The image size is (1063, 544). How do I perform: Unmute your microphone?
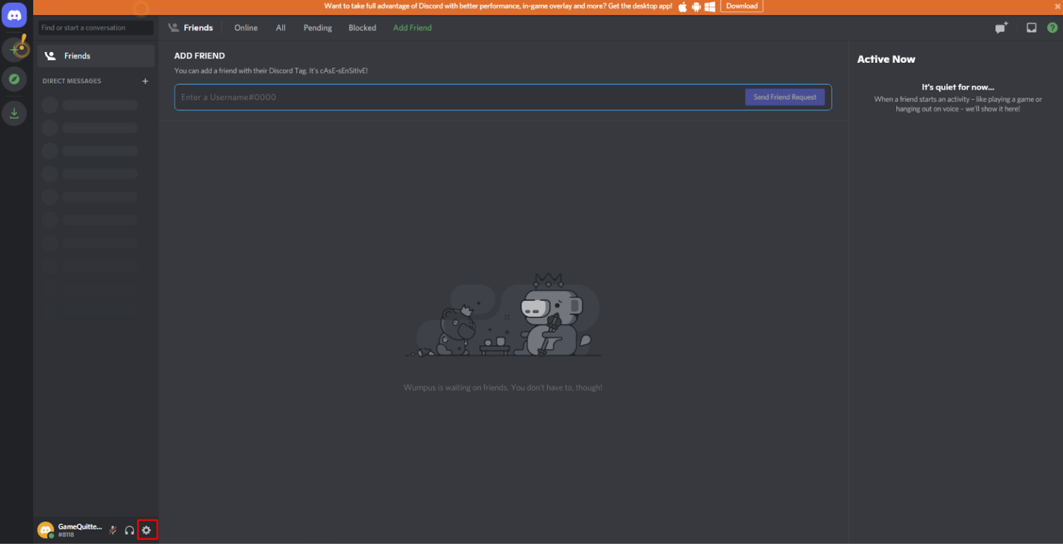pos(112,529)
